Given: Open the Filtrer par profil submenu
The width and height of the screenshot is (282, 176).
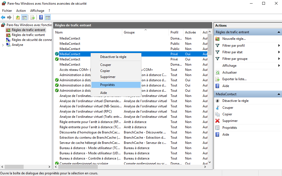Looking at the screenshot, I should (233, 46).
